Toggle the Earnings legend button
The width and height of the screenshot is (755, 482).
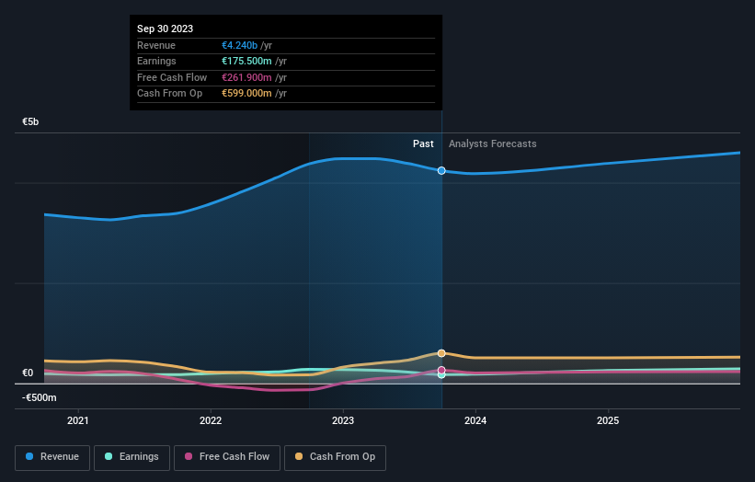[x=132, y=457]
